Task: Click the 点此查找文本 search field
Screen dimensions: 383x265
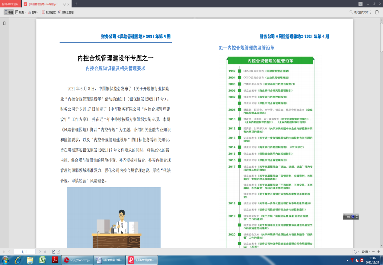Action: (361, 12)
